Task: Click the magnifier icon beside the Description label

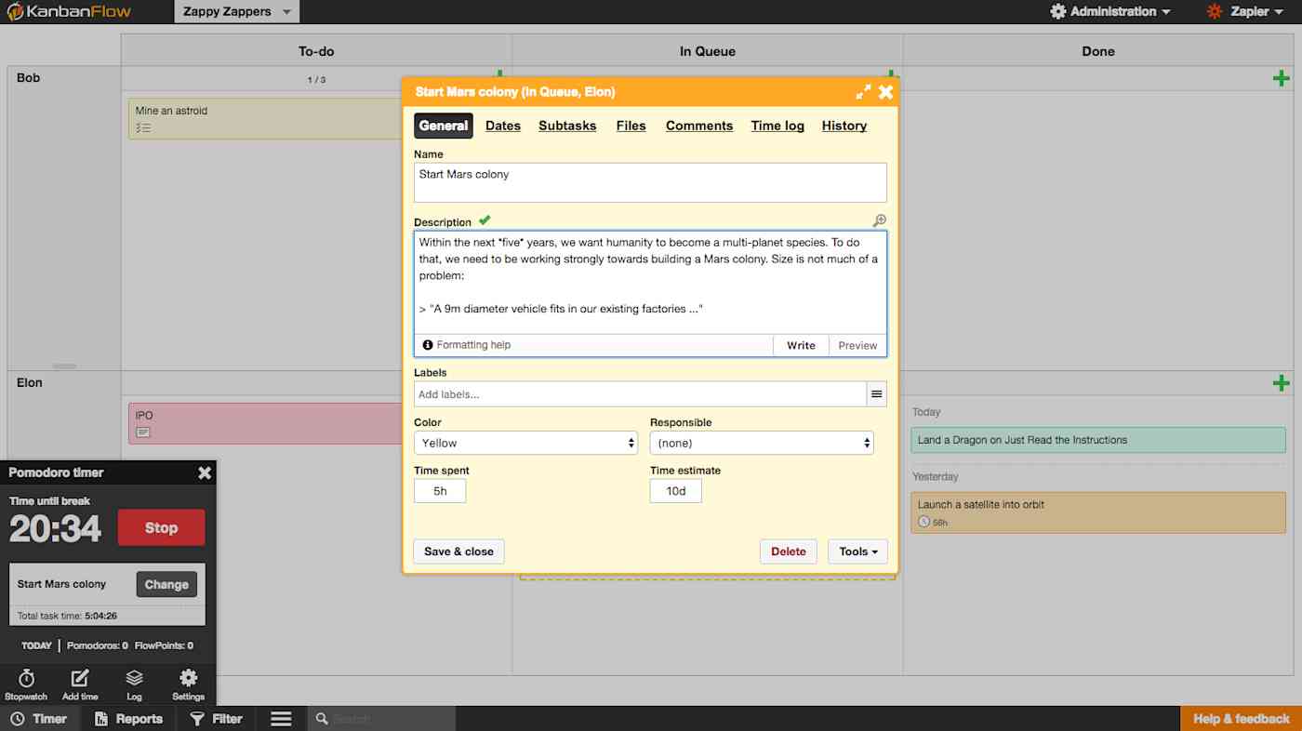Action: click(878, 220)
